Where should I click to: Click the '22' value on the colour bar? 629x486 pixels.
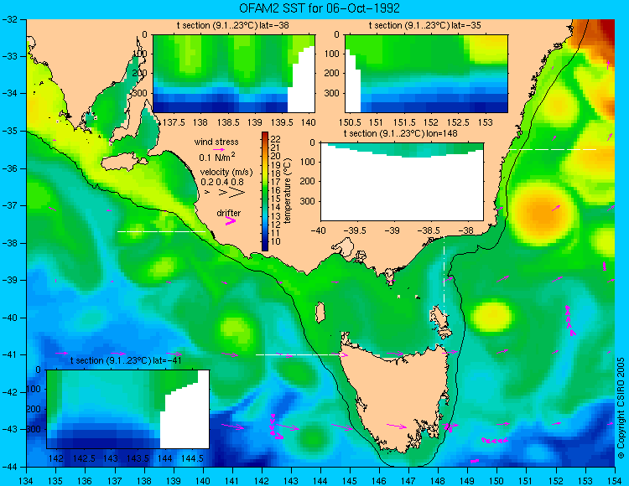pos(276,139)
